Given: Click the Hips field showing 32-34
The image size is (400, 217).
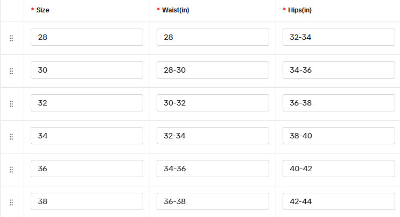Looking at the screenshot, I should (x=339, y=37).
